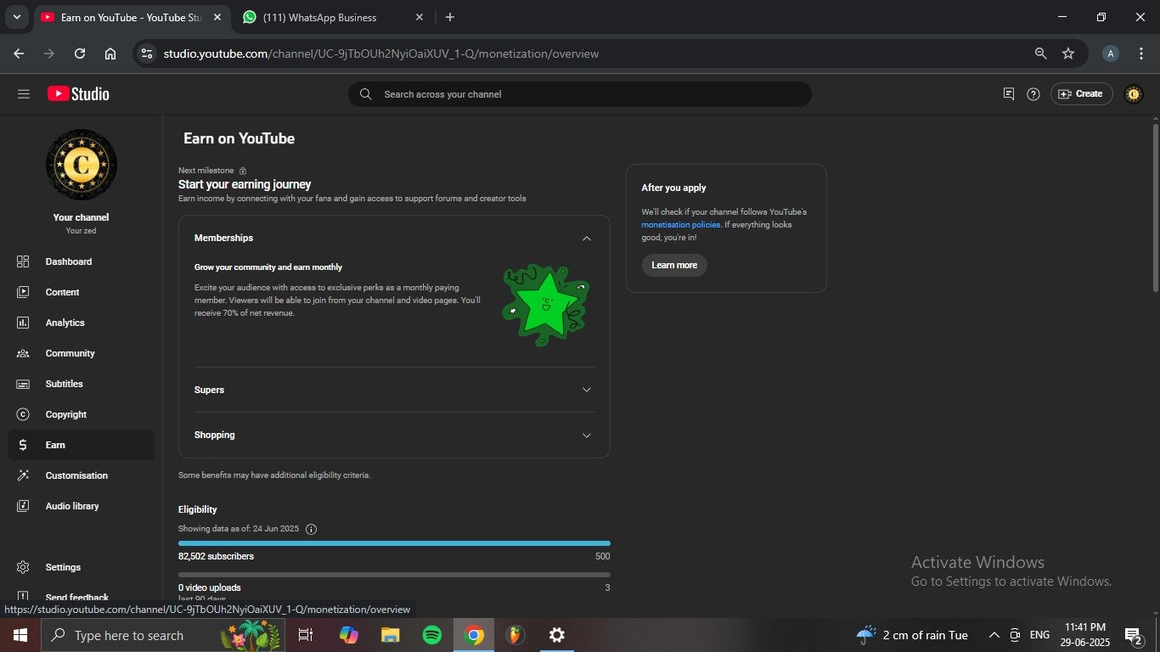Open Copyright in the sidebar

[82, 414]
